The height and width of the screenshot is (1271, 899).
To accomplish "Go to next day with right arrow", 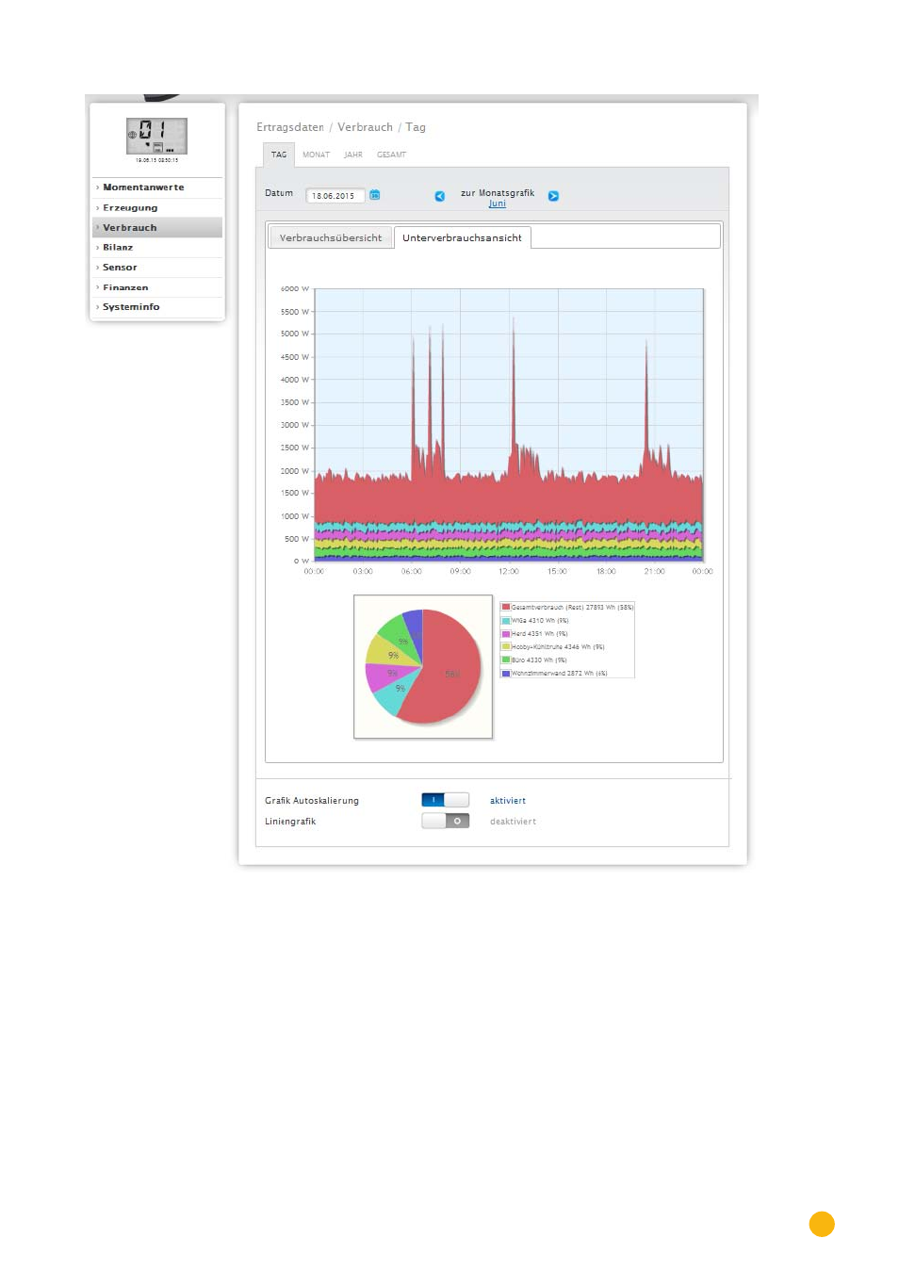I will [553, 196].
